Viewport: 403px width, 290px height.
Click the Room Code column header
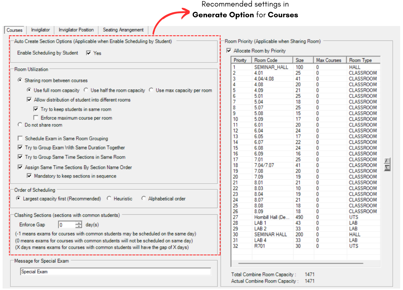272,60
